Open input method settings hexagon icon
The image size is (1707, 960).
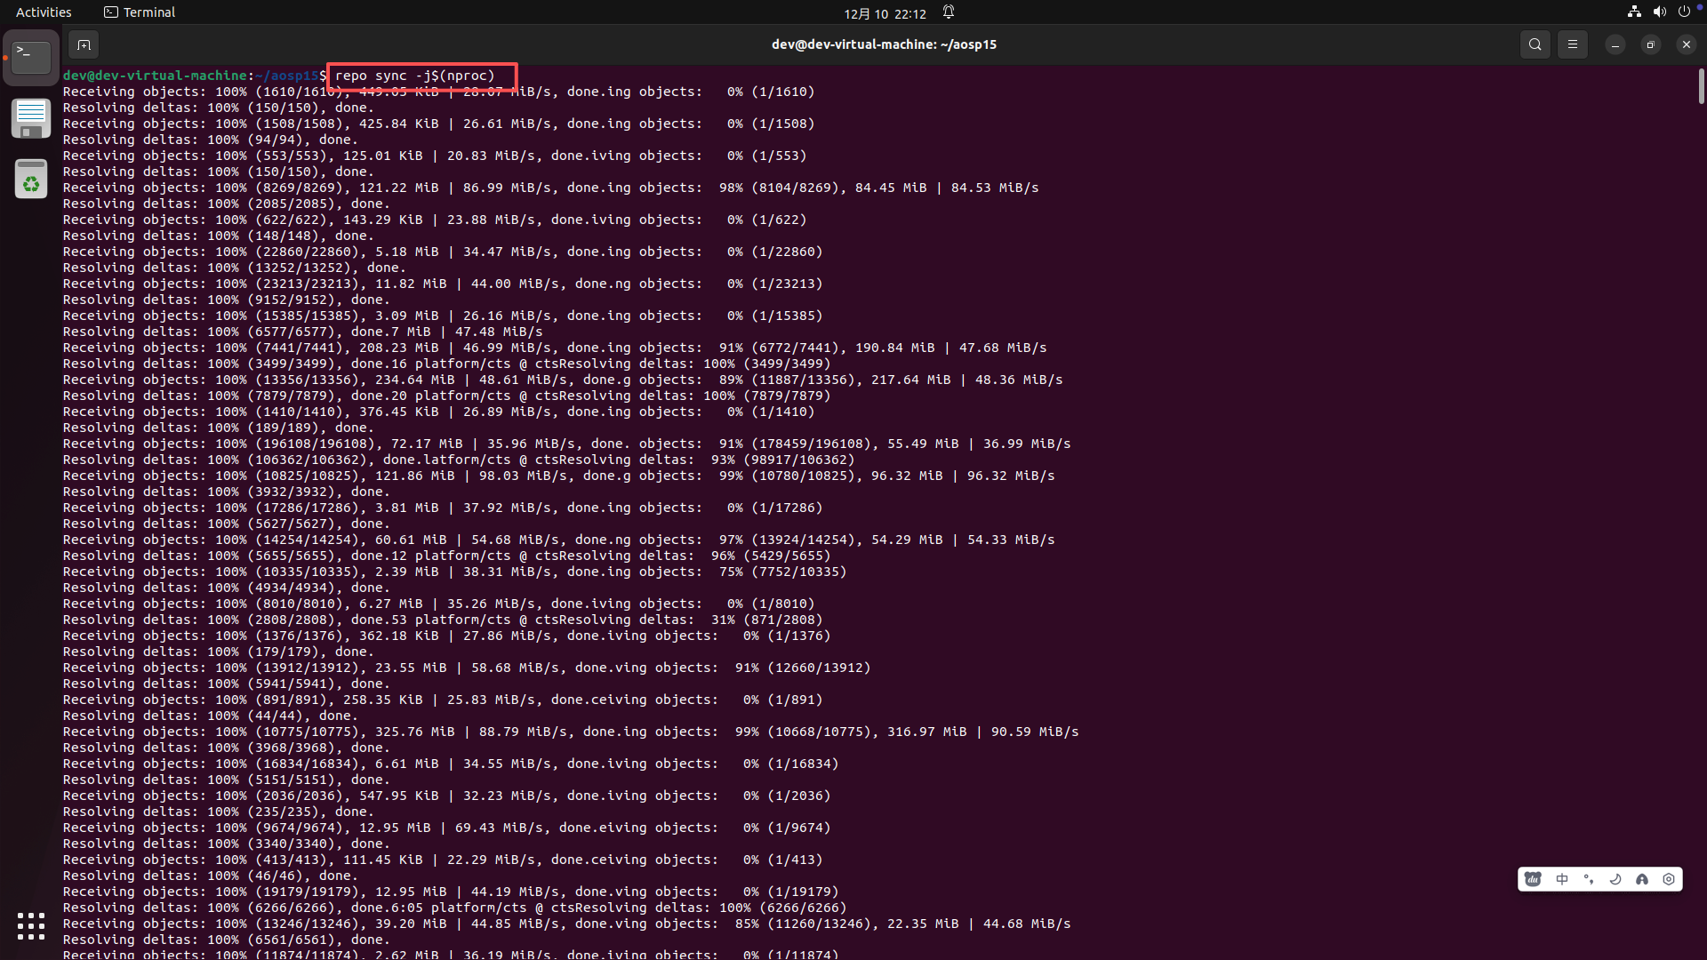point(1669,879)
